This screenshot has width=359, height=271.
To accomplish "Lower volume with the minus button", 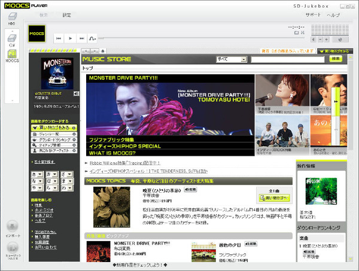I will click(320, 39).
